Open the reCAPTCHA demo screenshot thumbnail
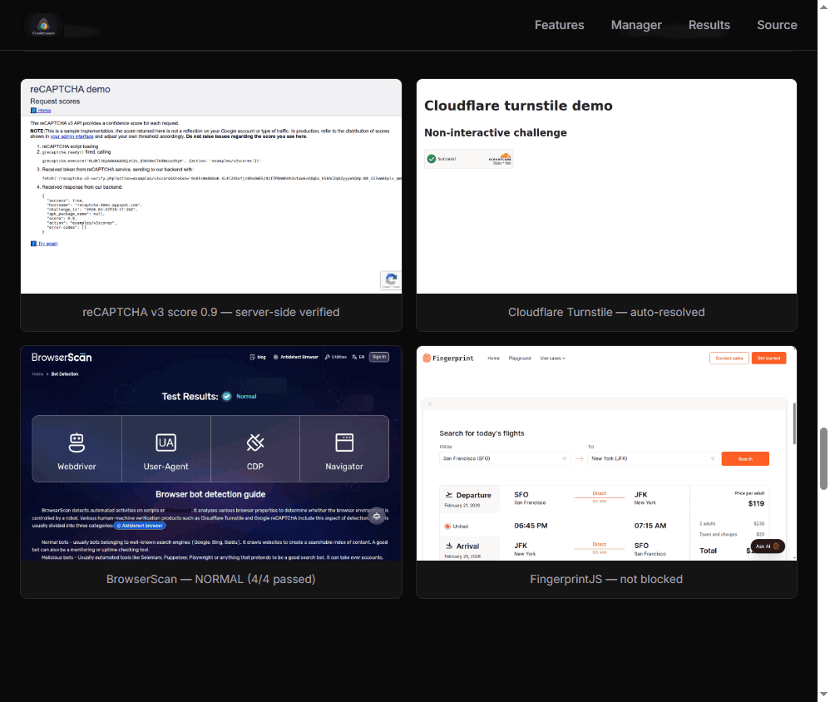Screen dimensions: 830x702 point(211,186)
